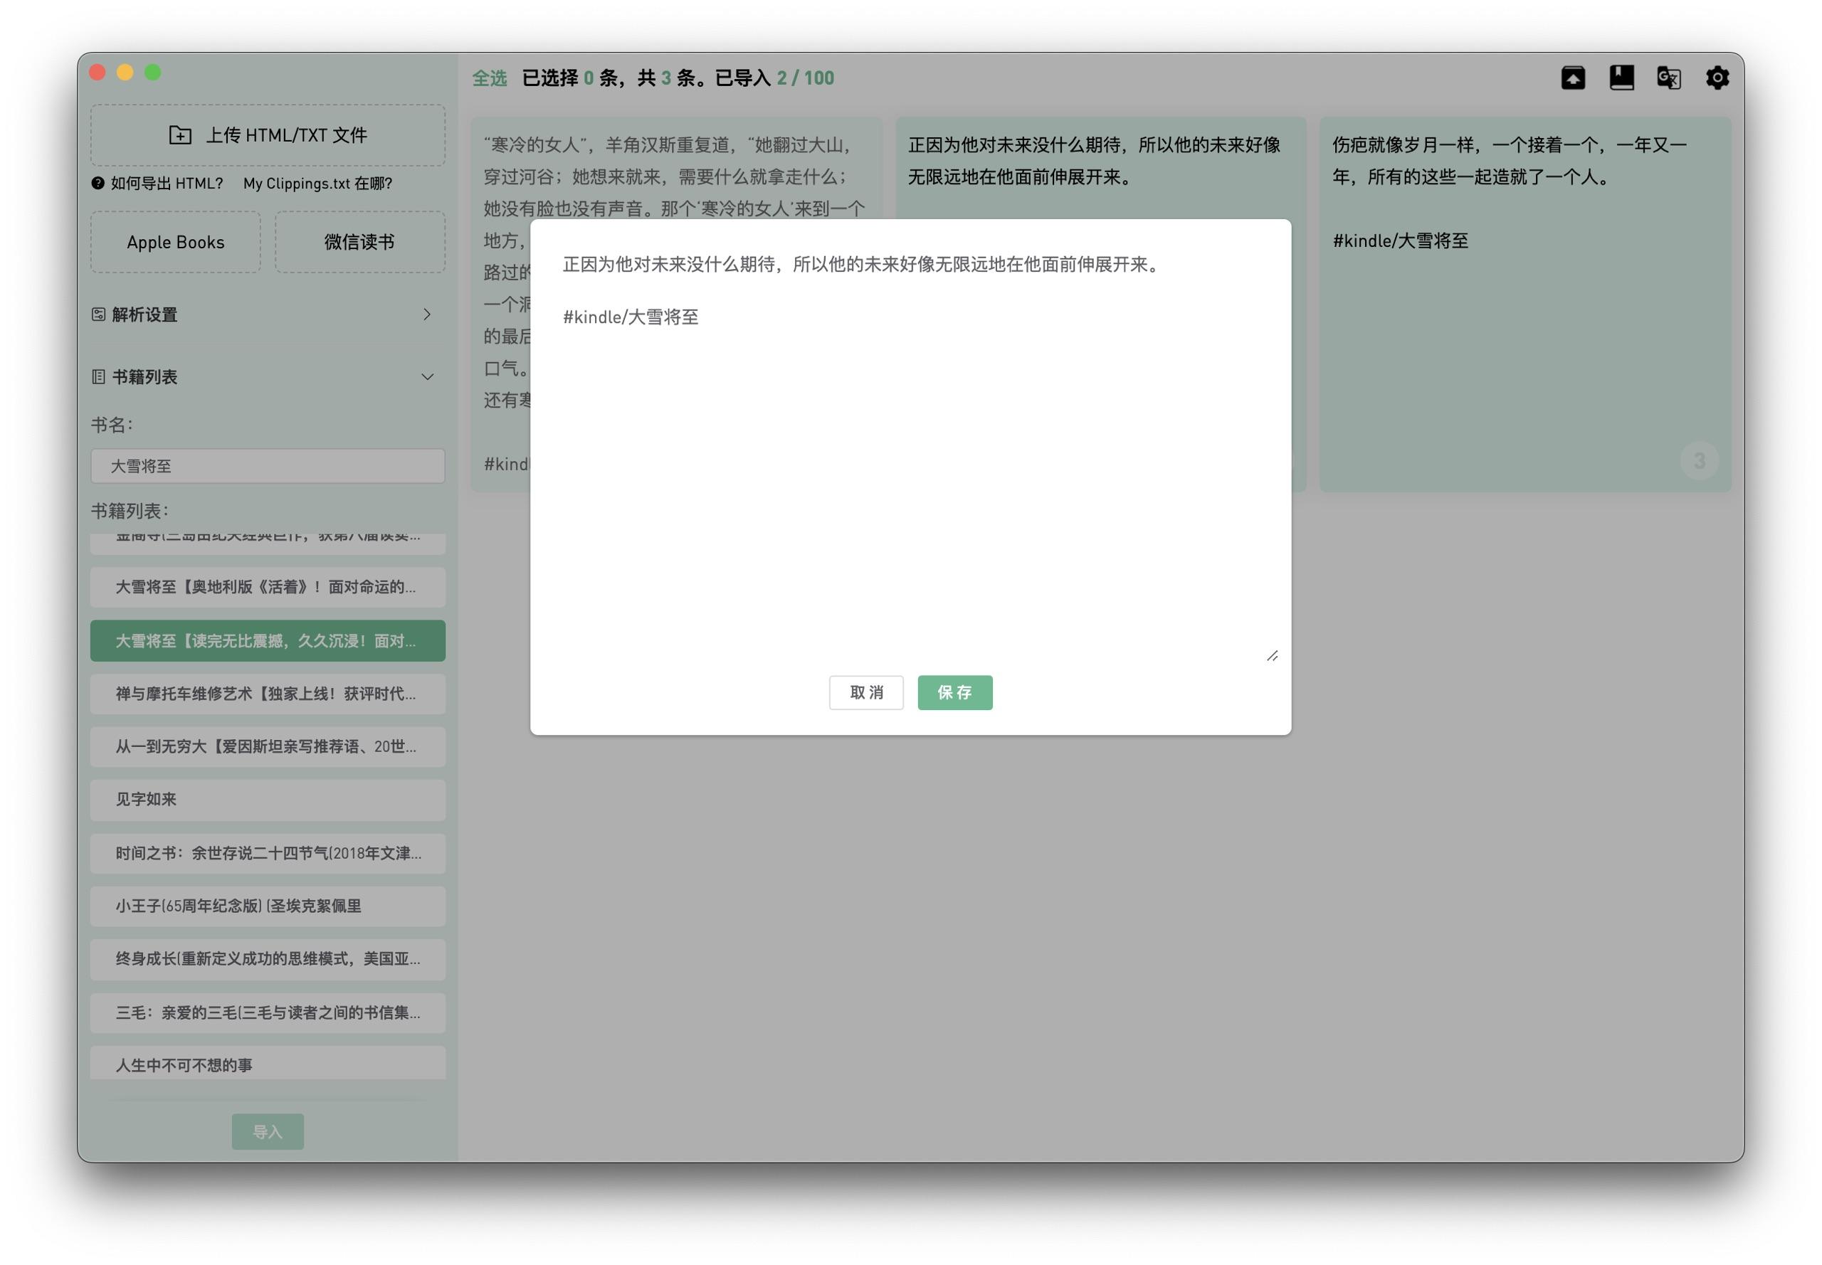Select 禅与摩托车维修艺术 in book list

pos(267,694)
